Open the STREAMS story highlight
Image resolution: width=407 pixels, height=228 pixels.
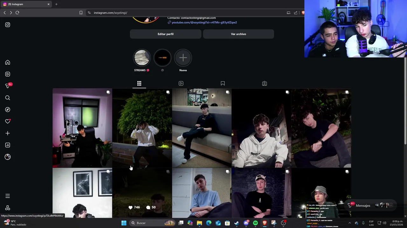pyautogui.click(x=141, y=58)
